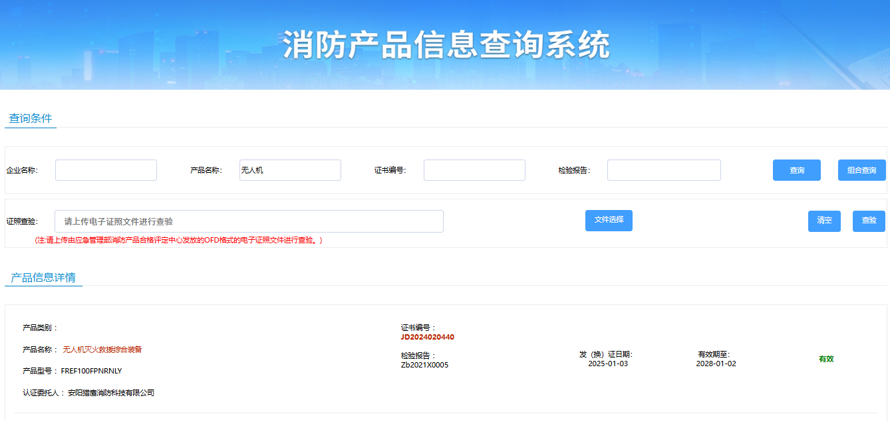Open the 无人机灭火救援综合装备 product name link
Image resolution: width=890 pixels, height=422 pixels.
pos(102,350)
